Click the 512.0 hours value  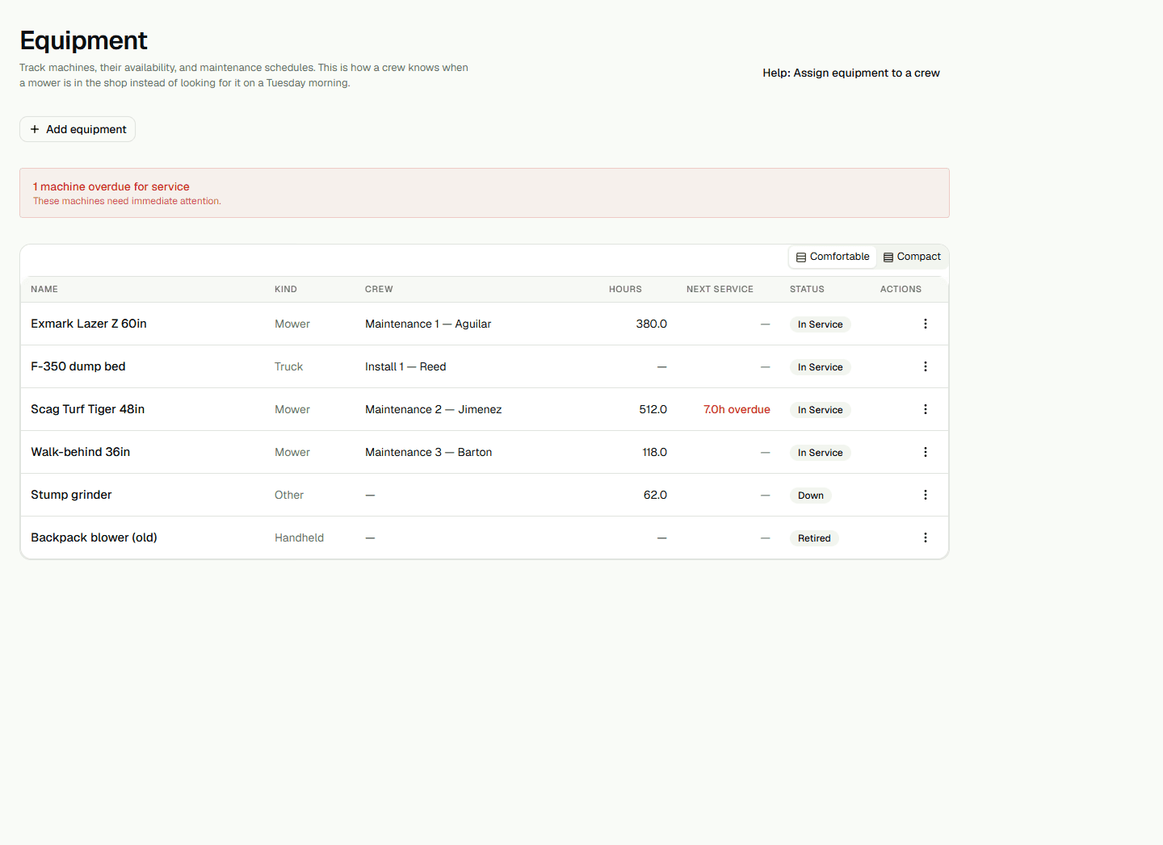653,409
